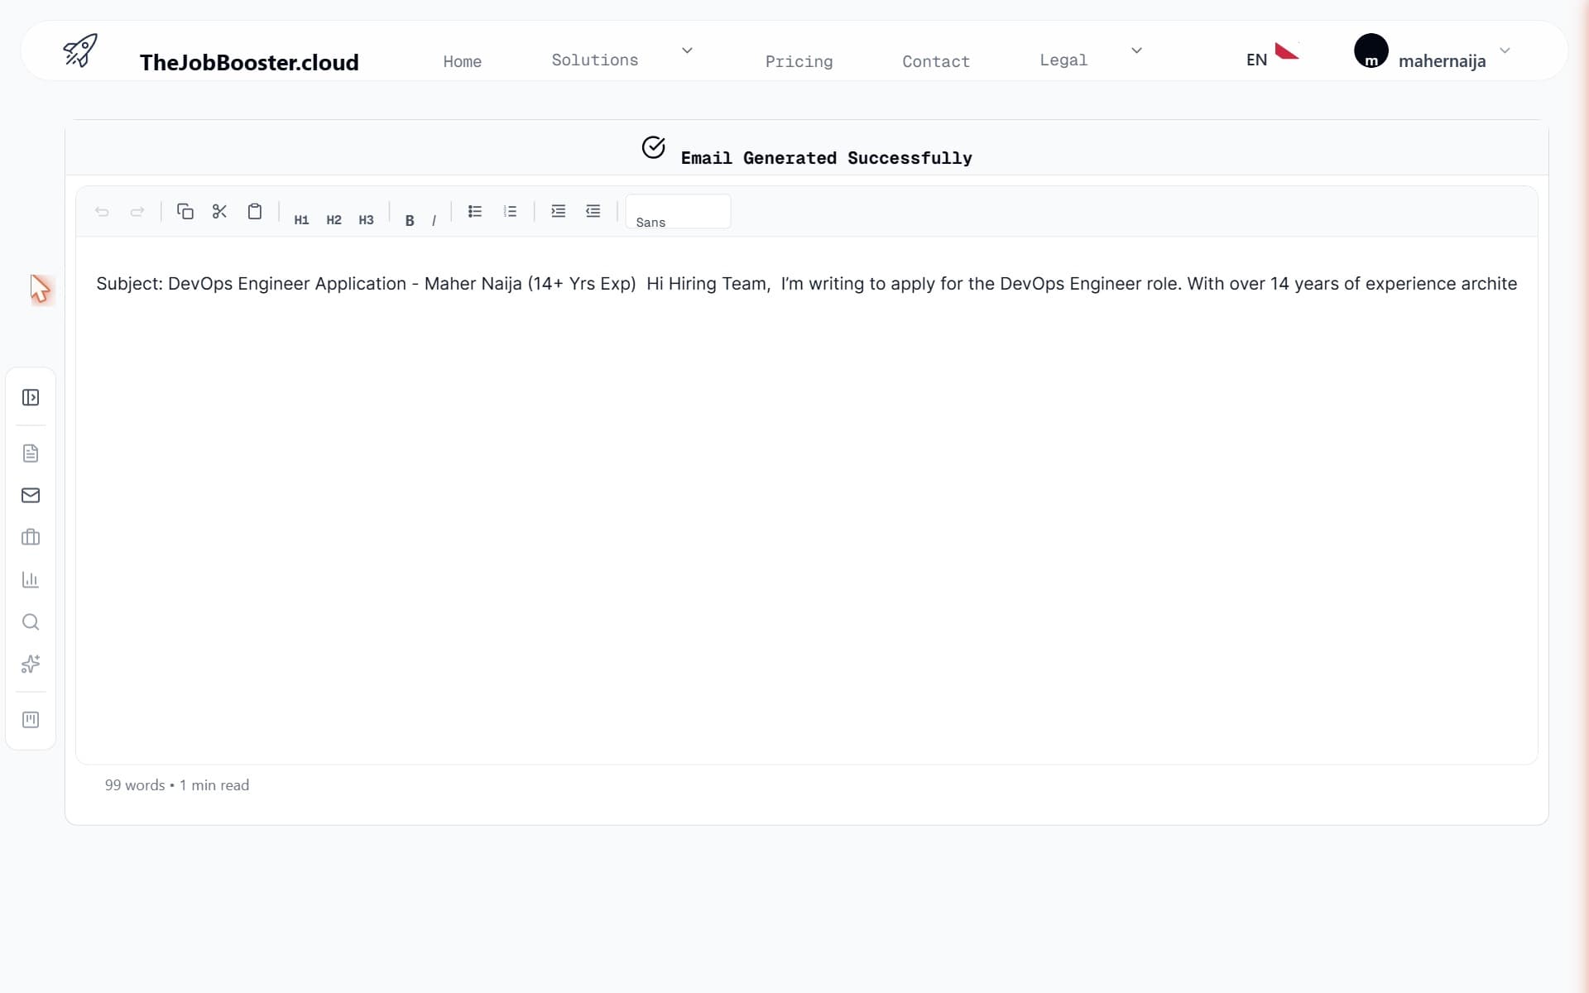This screenshot has width=1589, height=993.
Task: Click the rocket logo icon
Action: [80, 50]
